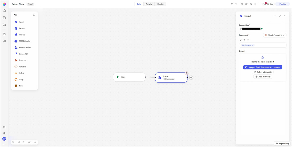Click the Review button with the badge

click(x=268, y=4)
